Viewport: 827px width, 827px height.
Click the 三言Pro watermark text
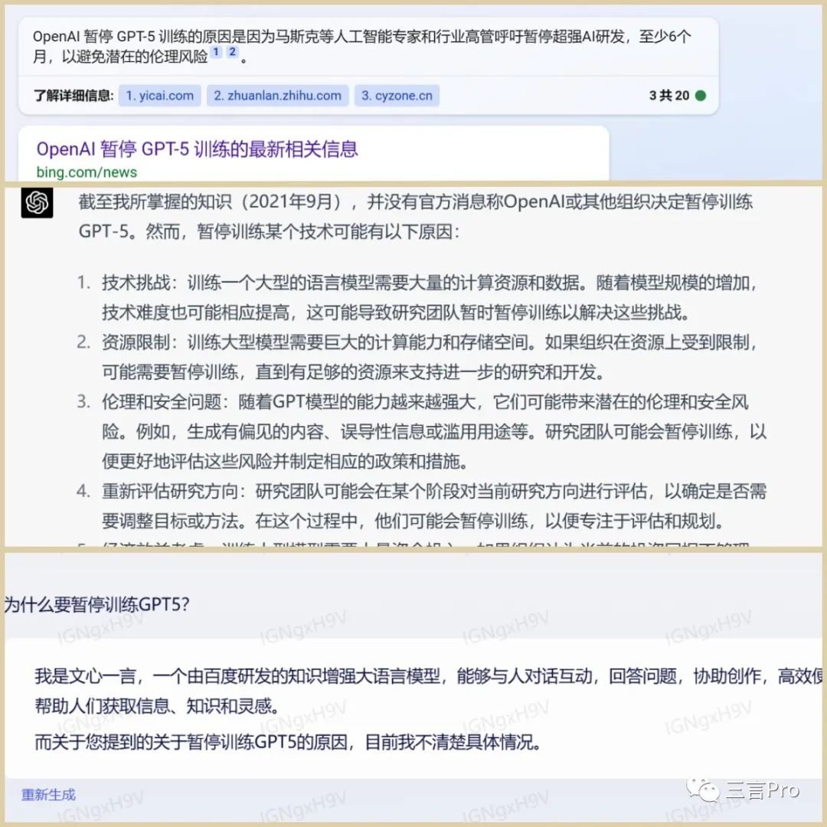762,790
